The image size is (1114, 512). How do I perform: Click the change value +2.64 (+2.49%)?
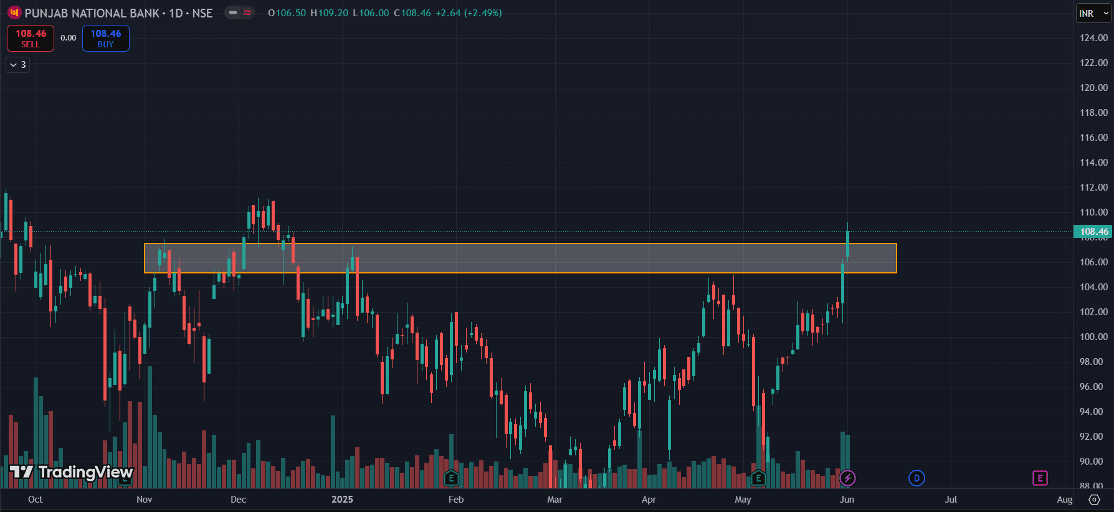point(469,13)
